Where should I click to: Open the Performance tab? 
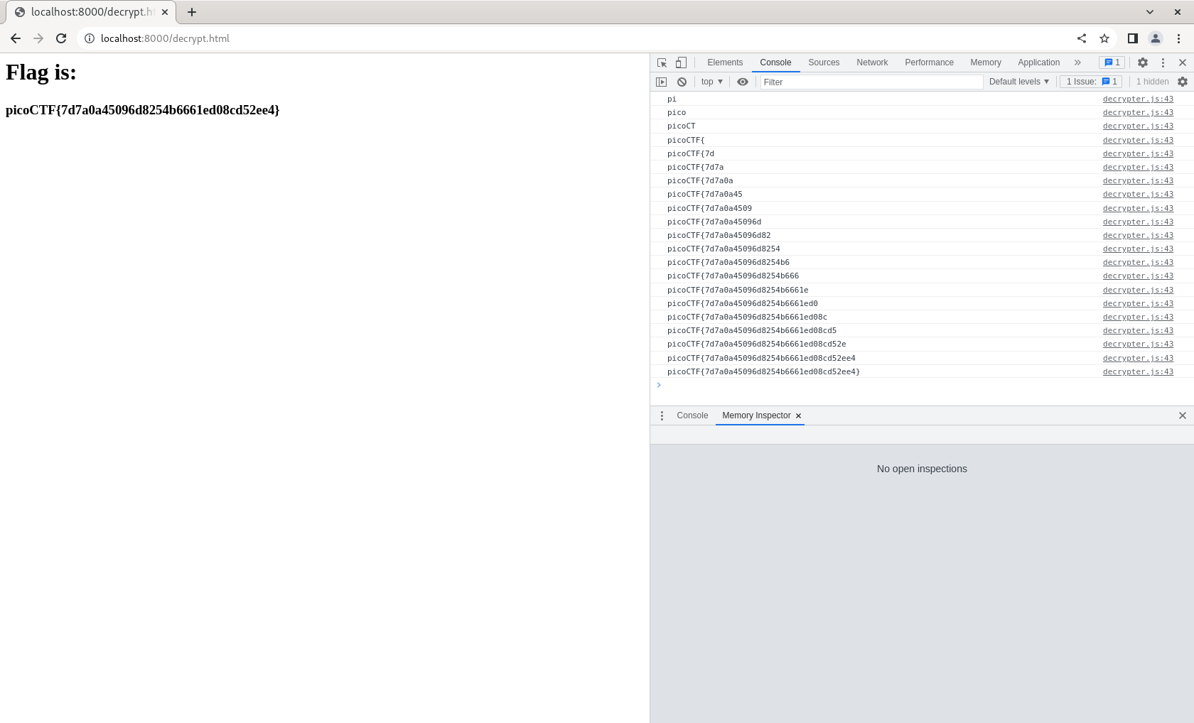coord(929,62)
